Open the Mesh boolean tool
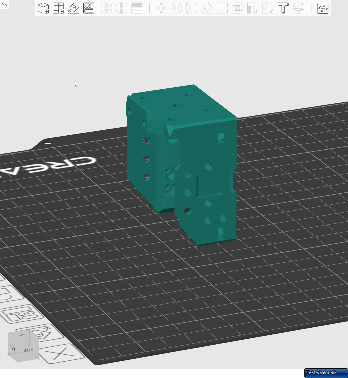348x378 pixels. coord(237,8)
